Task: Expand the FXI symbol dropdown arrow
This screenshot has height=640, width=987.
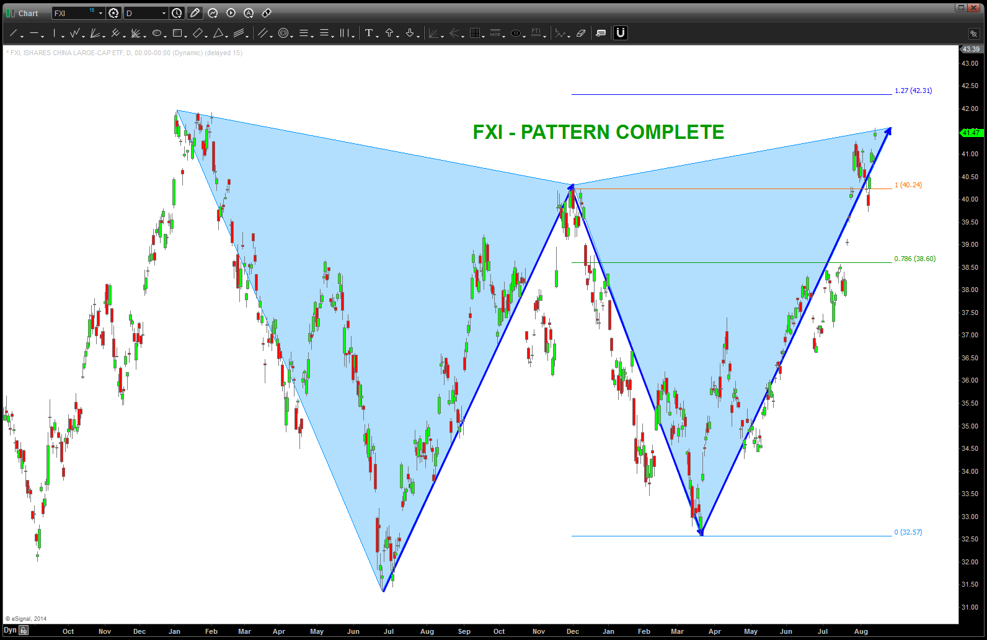Action: (100, 14)
